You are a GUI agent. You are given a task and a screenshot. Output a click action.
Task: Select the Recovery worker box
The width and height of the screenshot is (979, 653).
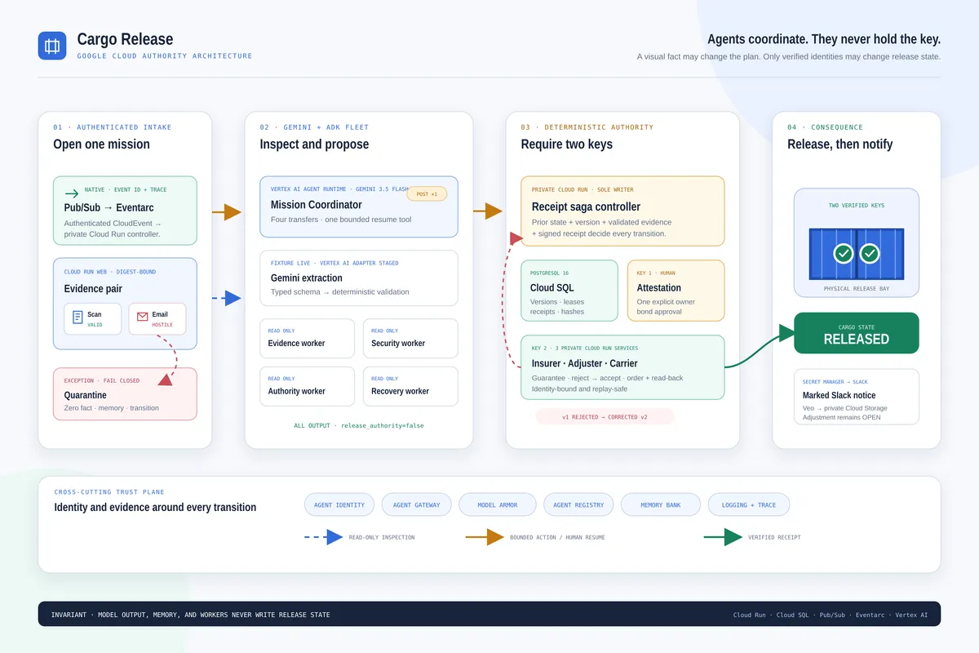click(410, 386)
